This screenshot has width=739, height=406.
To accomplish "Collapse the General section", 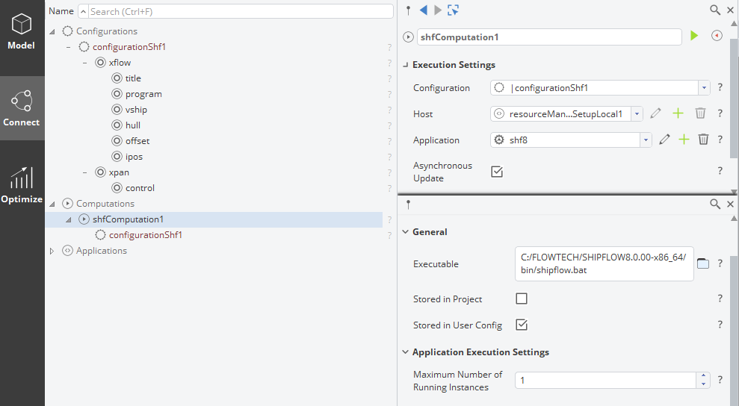I will pyautogui.click(x=405, y=232).
